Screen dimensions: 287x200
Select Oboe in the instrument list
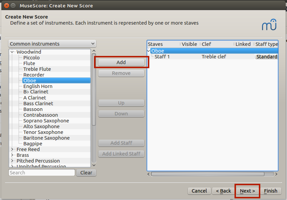coord(57,81)
